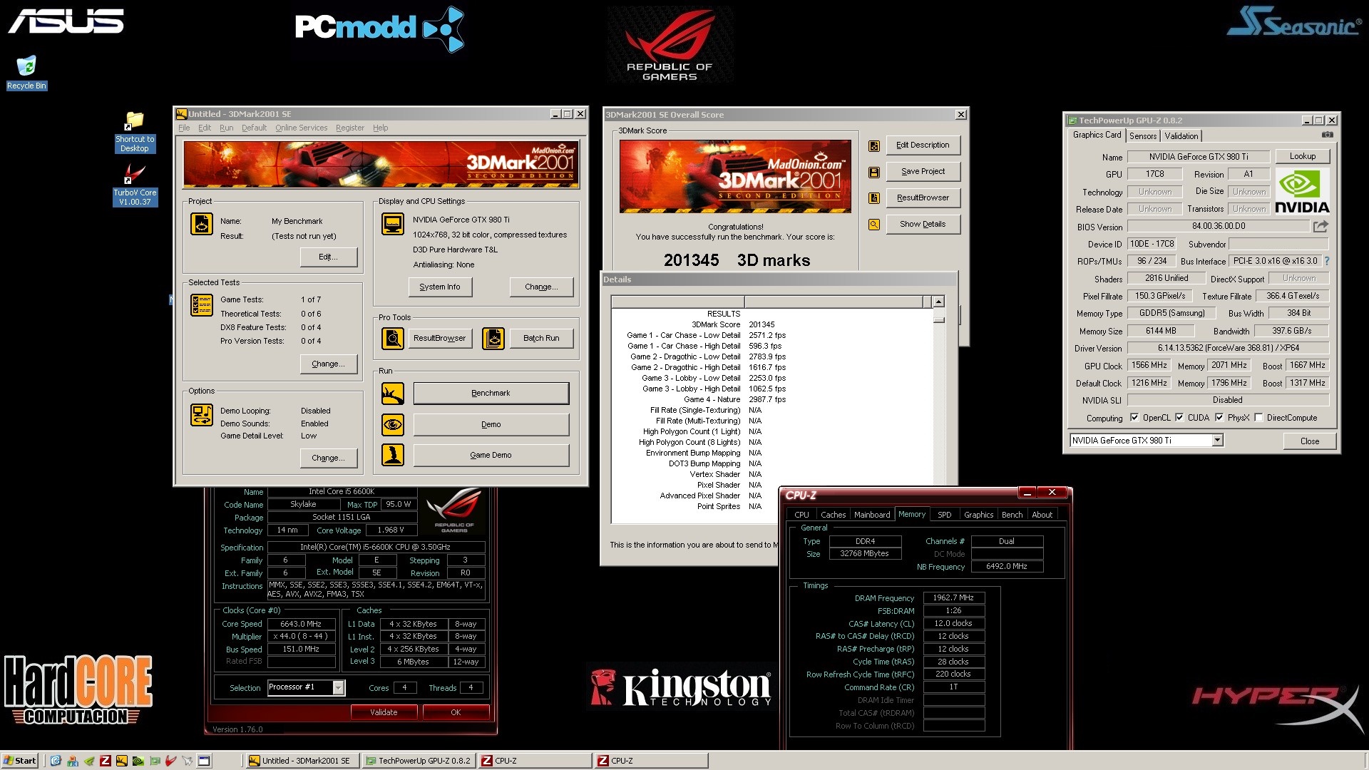Click the ResultBrowser magnifier icon under Pro Tools

pos(393,338)
